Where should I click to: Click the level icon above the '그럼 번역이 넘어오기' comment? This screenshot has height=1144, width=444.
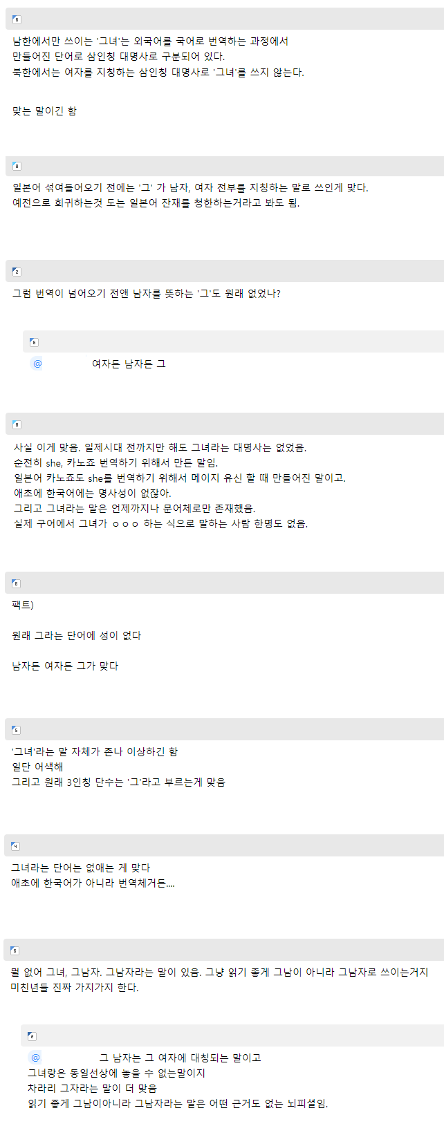[x=17, y=272]
